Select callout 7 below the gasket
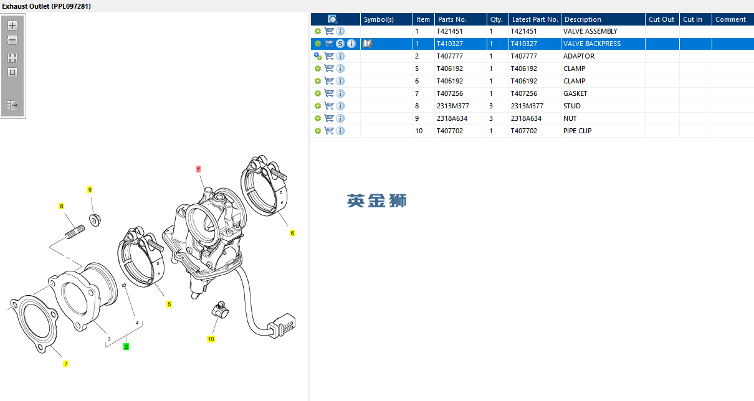The width and height of the screenshot is (754, 401). tap(65, 364)
